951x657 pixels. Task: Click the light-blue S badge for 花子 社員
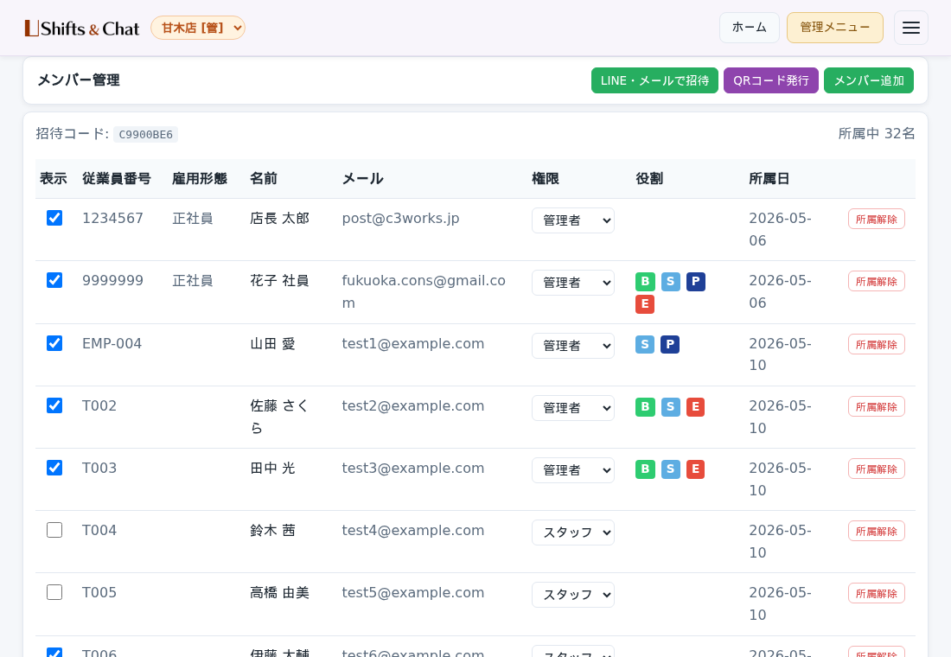[x=670, y=282]
